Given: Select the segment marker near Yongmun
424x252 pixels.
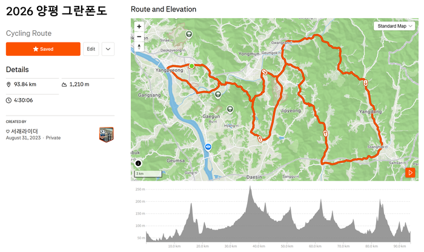Looking at the screenshot, I should pos(264,72).
